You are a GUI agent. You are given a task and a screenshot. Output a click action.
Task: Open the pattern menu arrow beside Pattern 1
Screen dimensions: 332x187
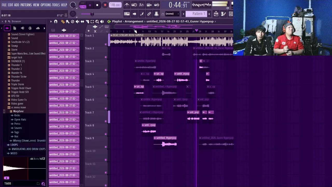(x=184, y=14)
